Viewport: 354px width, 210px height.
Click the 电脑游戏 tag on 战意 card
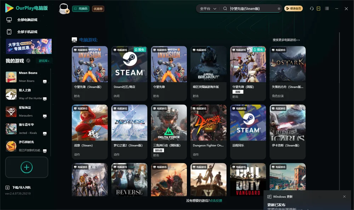click(81, 109)
